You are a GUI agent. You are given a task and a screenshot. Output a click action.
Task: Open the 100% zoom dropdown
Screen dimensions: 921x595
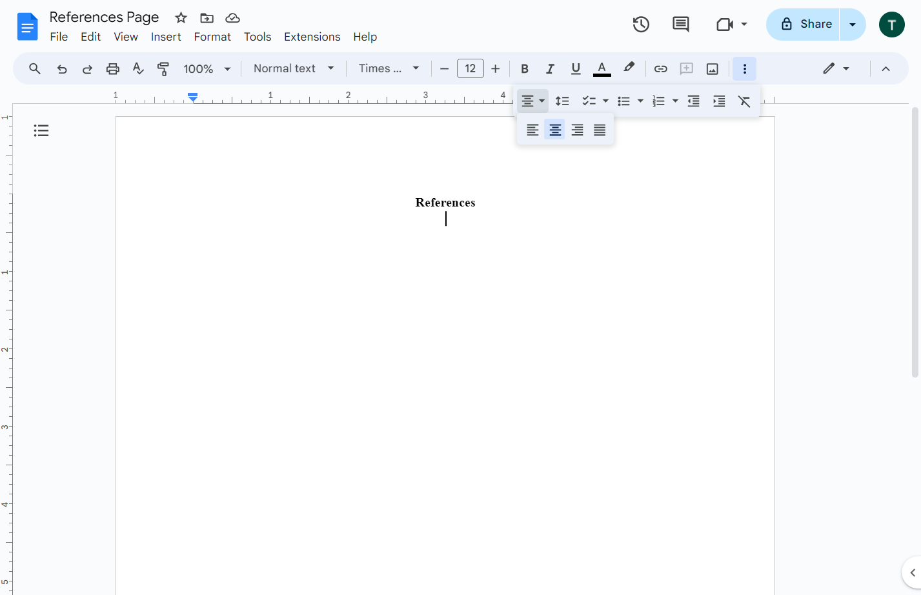tap(207, 68)
